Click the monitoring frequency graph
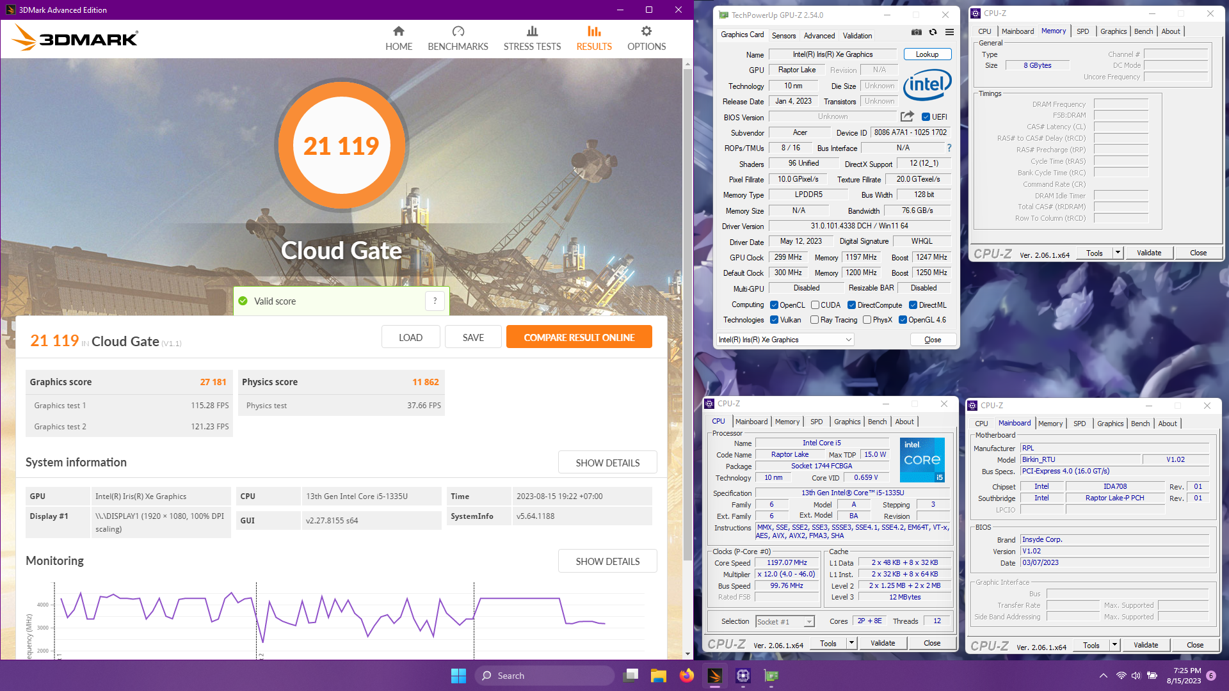The width and height of the screenshot is (1229, 691). tap(349, 619)
